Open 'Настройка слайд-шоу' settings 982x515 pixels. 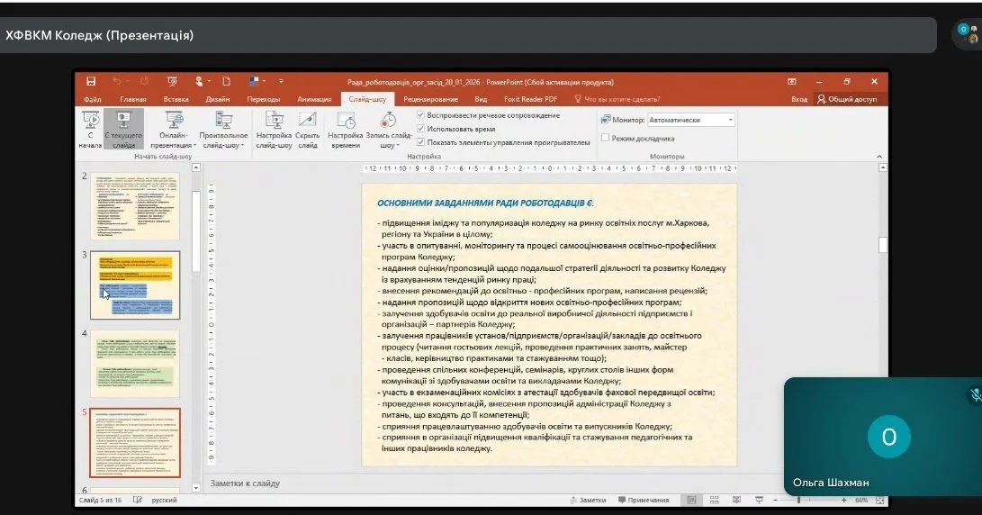click(274, 126)
